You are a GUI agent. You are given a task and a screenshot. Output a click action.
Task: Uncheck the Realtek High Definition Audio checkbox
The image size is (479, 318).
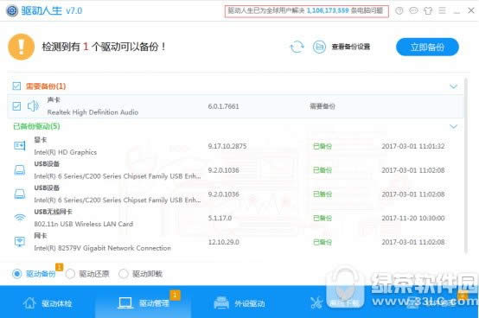tap(16, 106)
